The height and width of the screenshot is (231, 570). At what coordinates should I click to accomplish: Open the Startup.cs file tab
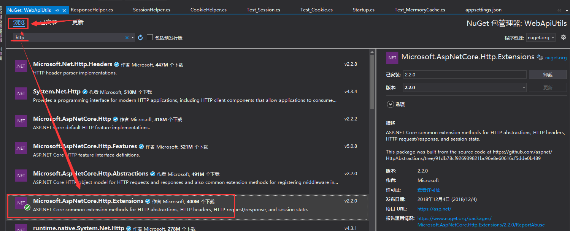363,9
